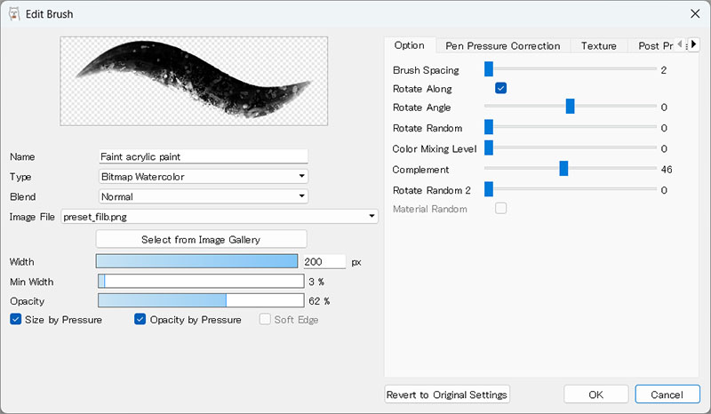Viewport: 711px width, 414px height.
Task: Open the Type dropdown Bitmap Watercolor
Action: pyautogui.click(x=204, y=176)
